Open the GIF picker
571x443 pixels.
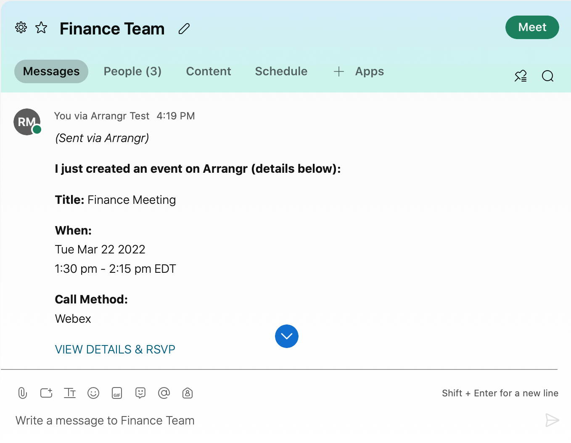(117, 393)
